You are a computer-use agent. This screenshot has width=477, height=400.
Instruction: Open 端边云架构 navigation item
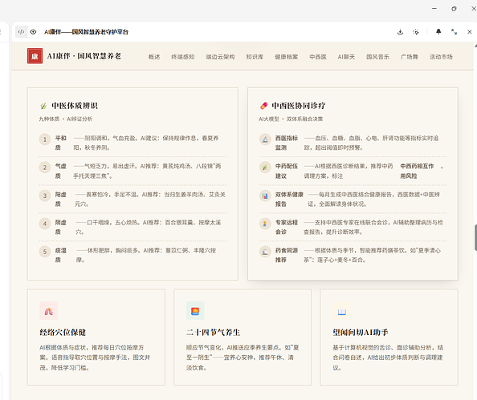point(220,57)
